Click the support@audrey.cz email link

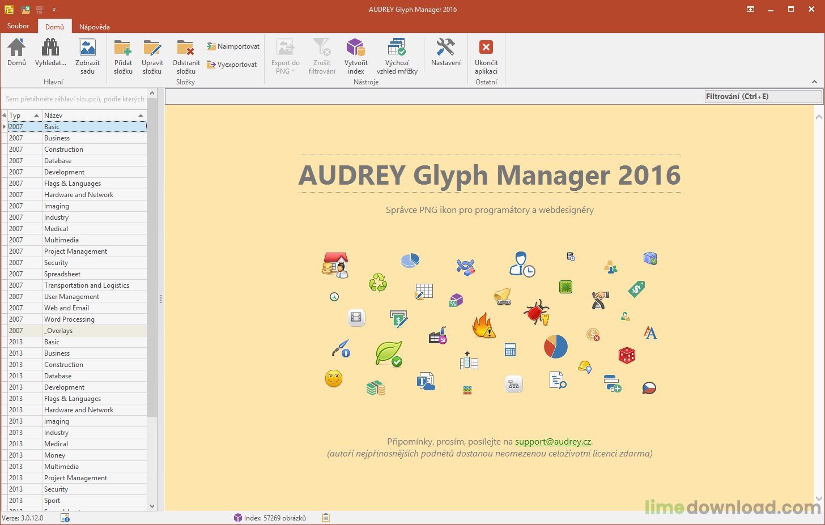coord(553,441)
